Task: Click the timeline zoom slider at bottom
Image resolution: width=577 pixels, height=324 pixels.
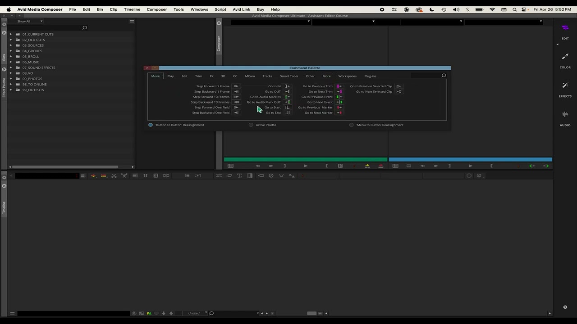Action: click(x=311, y=313)
